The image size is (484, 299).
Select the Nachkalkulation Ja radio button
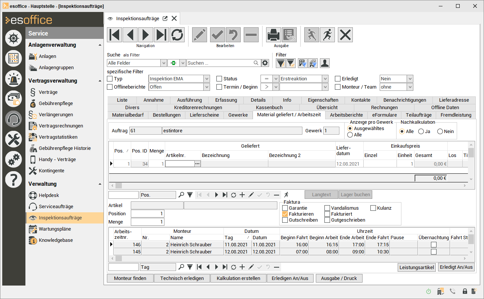click(x=421, y=132)
